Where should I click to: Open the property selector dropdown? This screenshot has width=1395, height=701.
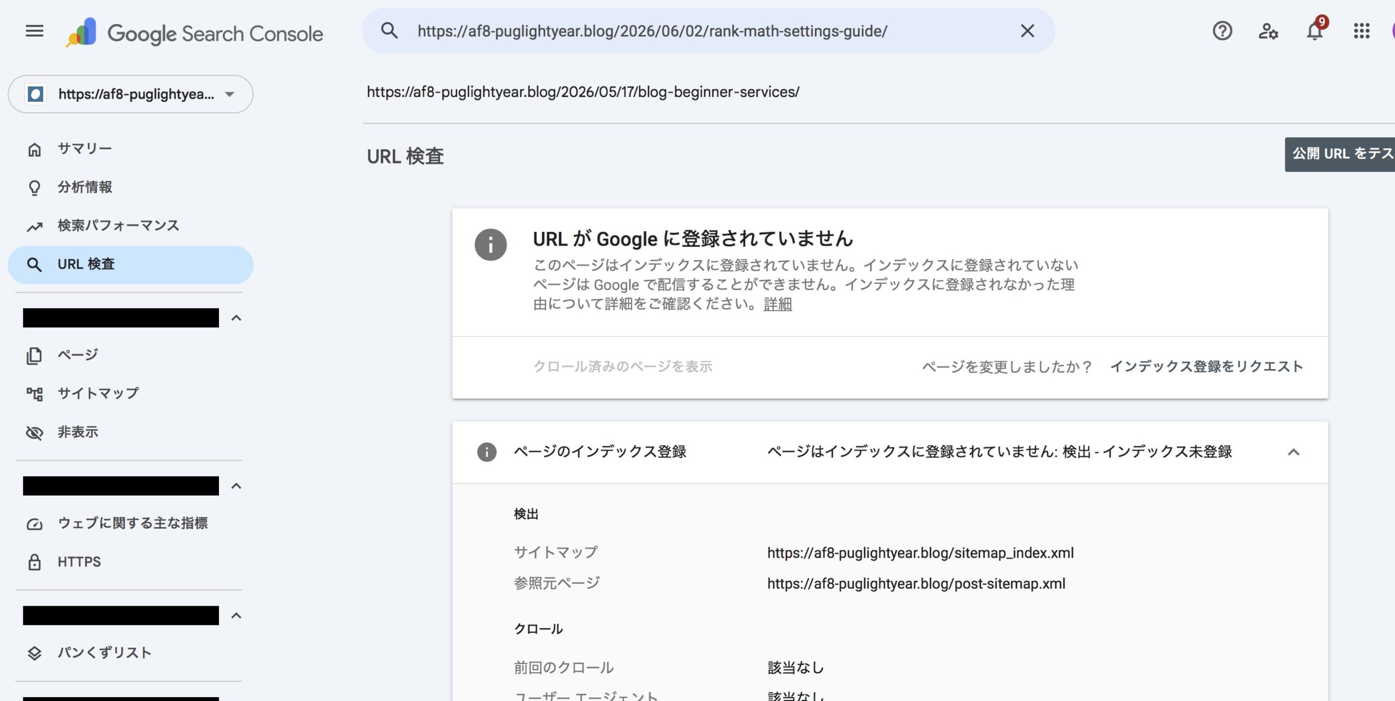pyautogui.click(x=130, y=94)
